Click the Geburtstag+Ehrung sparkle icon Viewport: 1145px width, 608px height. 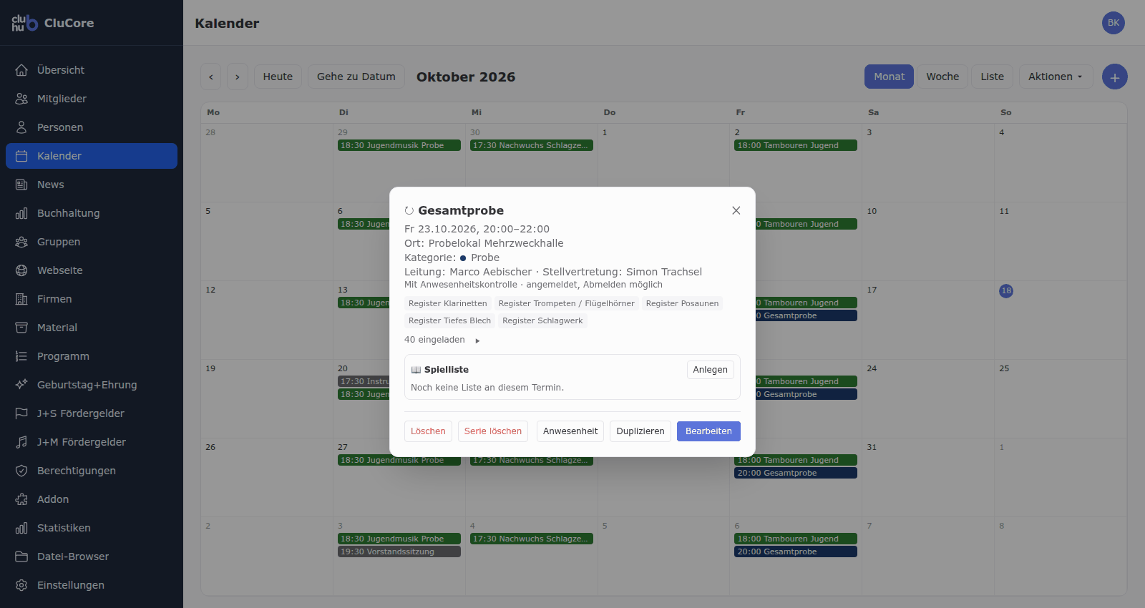pyautogui.click(x=21, y=385)
